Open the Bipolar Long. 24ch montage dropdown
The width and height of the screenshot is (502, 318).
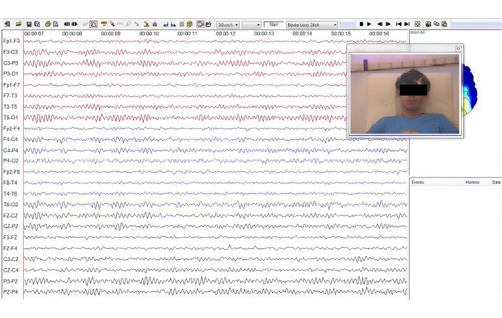pos(312,25)
